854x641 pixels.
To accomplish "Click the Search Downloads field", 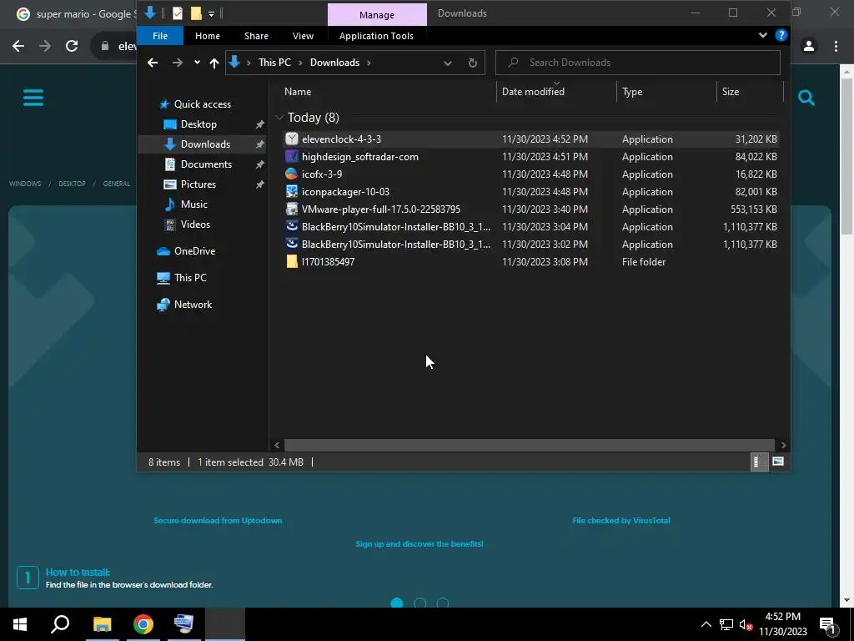I will 638,63.
